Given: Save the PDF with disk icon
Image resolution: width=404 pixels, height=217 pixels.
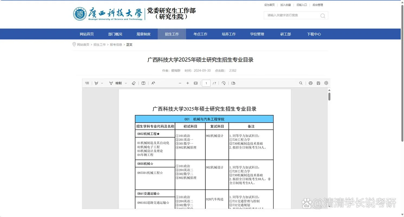Looking at the screenshot, I should point(319,83).
